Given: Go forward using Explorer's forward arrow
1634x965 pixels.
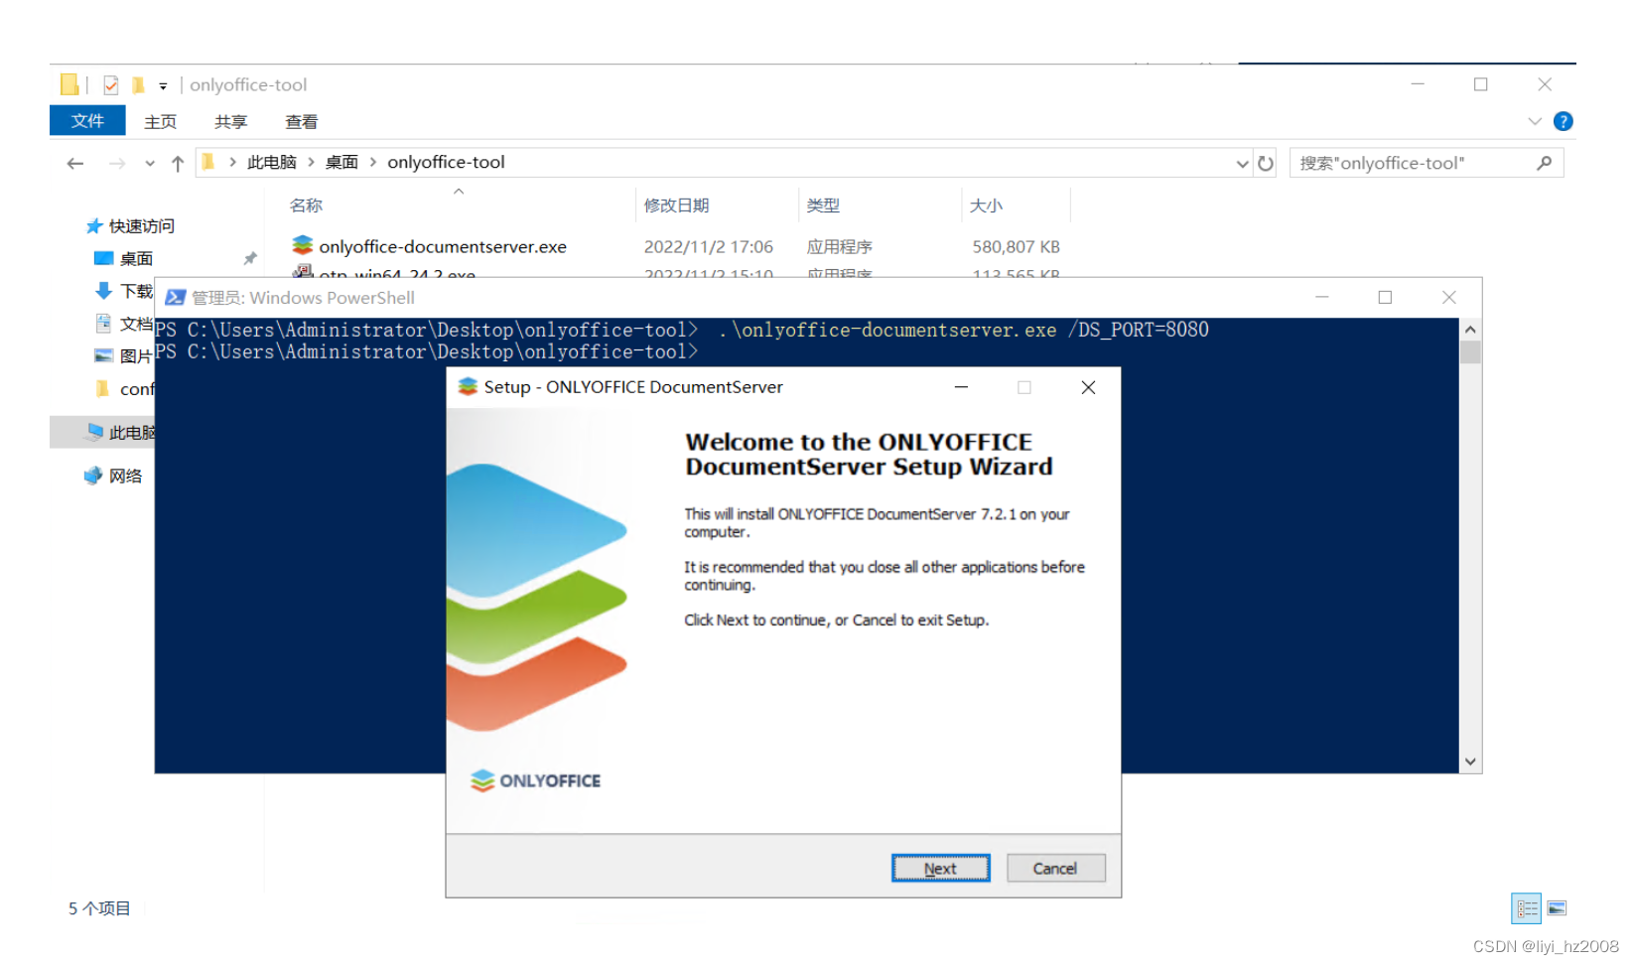Looking at the screenshot, I should pos(117,164).
